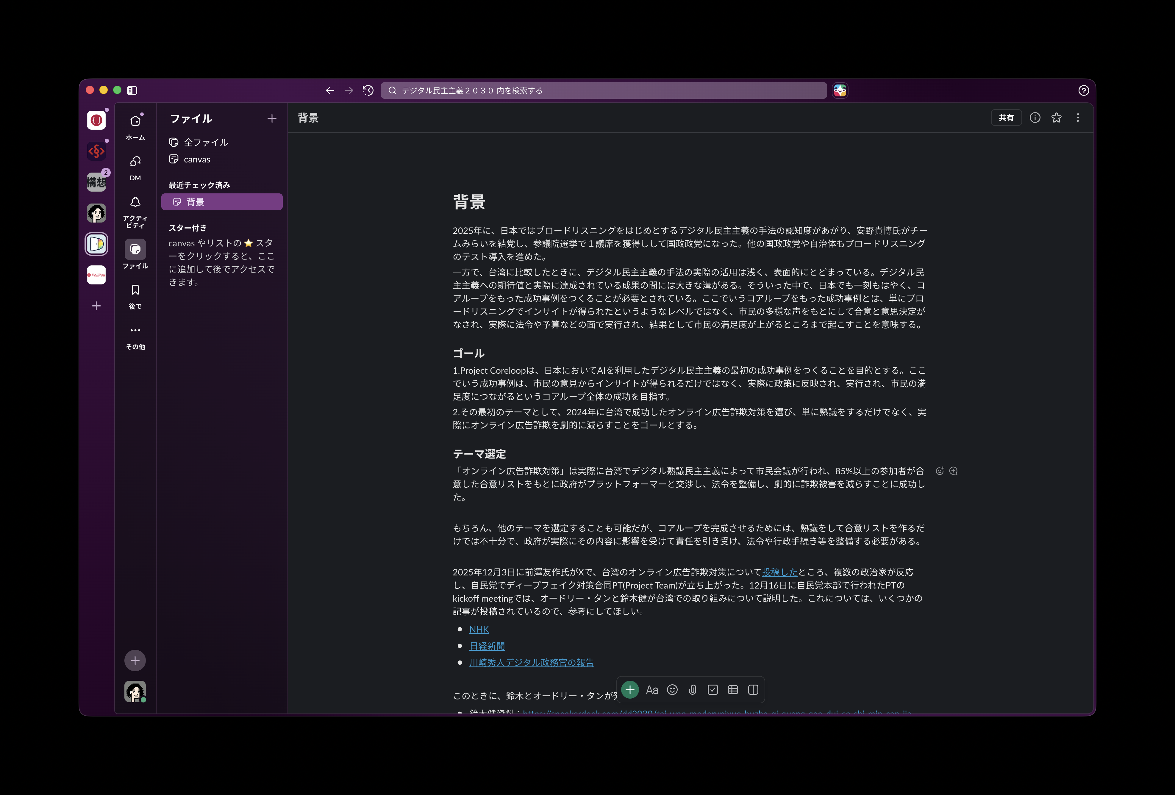The width and height of the screenshot is (1175, 795).
Task: Click the attachment paperclip in canvas toolbar
Action: (x=692, y=690)
